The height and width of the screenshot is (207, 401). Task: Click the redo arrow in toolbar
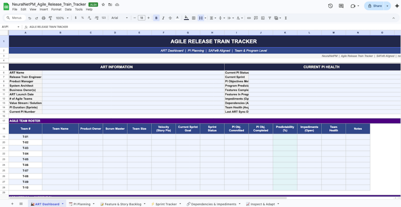point(37,18)
